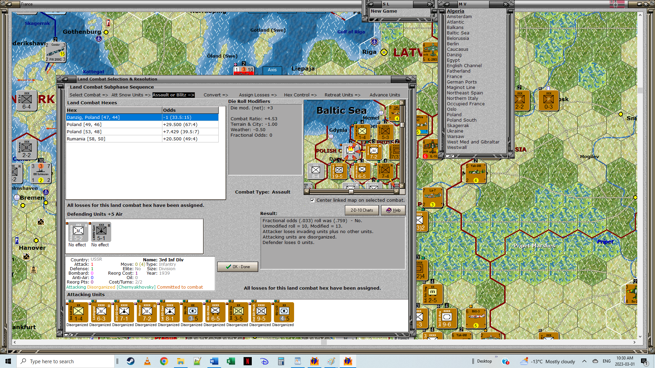
Task: Open VLC media player from the taskbar
Action: tap(147, 361)
